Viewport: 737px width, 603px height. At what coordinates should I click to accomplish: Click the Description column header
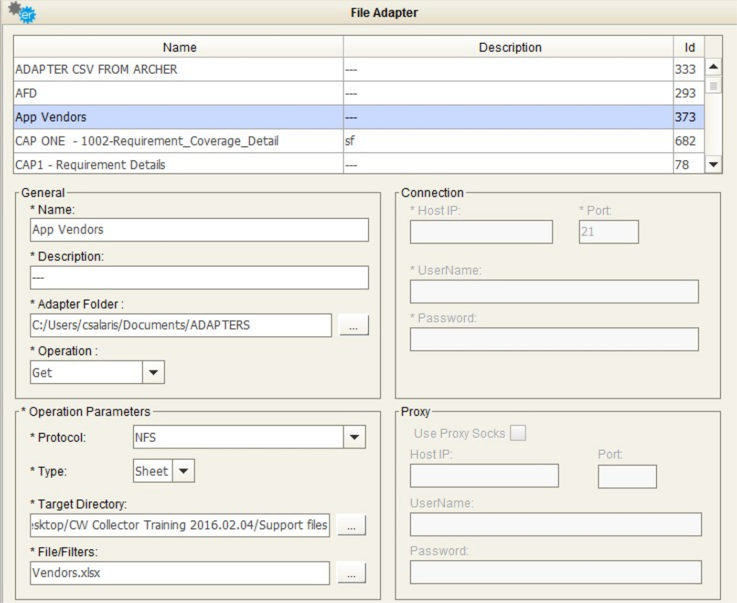click(509, 47)
